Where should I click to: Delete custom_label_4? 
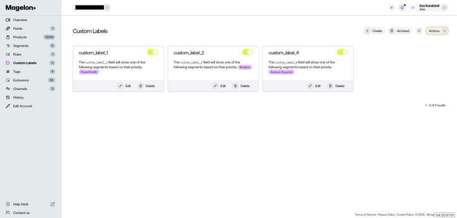pos(336,86)
